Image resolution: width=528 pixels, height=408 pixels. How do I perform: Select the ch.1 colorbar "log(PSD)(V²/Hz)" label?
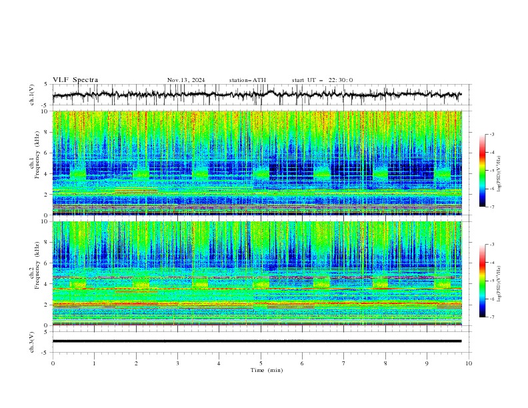(x=499, y=174)
